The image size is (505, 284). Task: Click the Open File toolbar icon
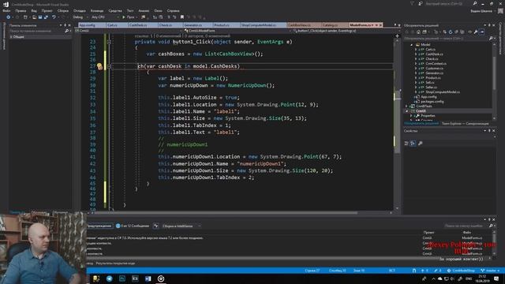pos(34,17)
